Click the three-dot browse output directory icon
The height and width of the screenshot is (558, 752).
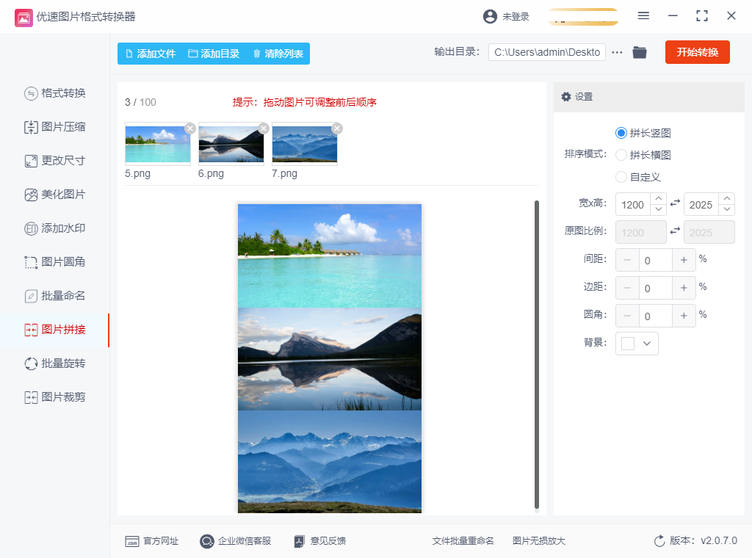tap(617, 52)
